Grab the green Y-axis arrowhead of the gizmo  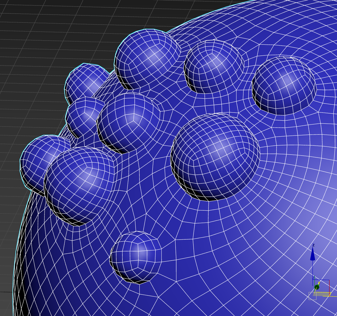[317, 287]
